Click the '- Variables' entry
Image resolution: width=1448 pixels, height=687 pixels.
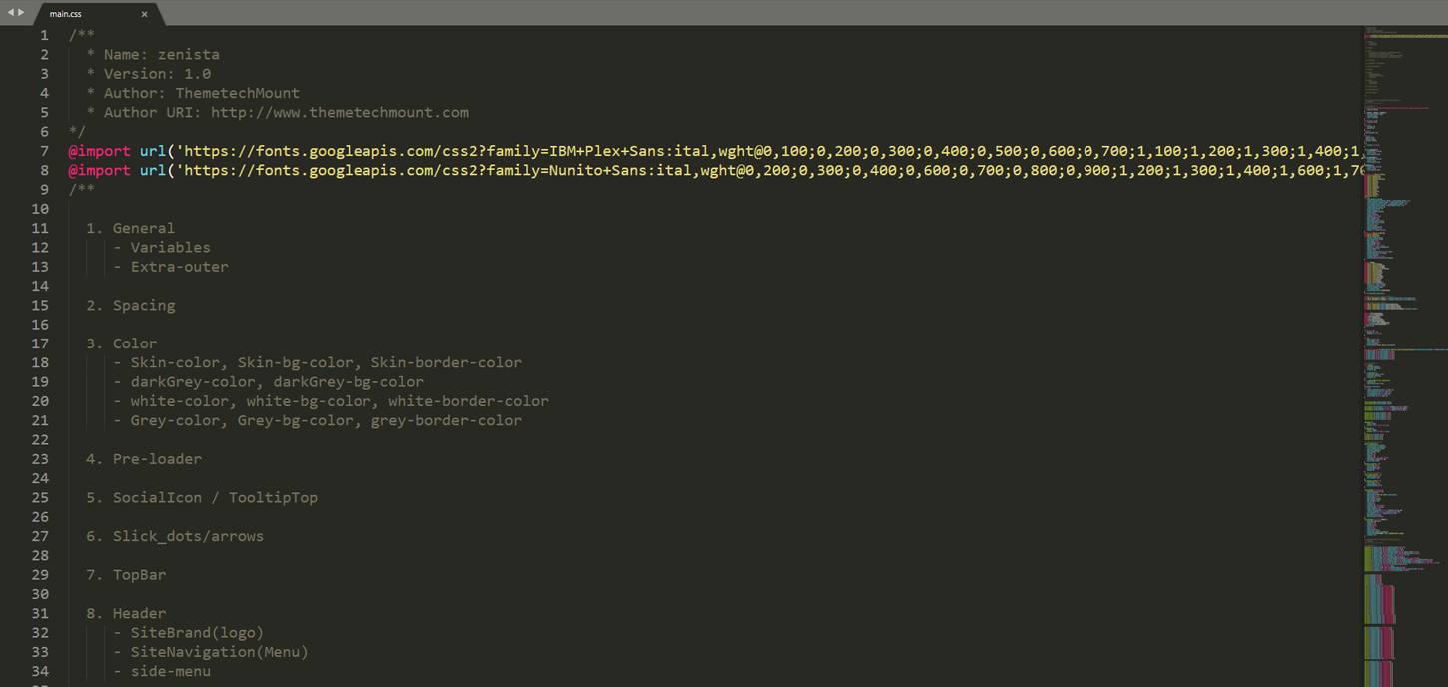162,247
